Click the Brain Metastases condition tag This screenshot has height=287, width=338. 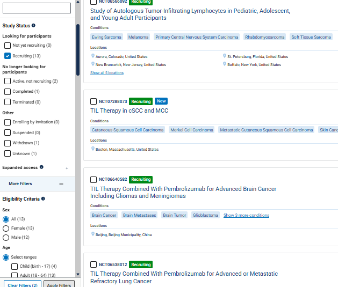[140, 215]
